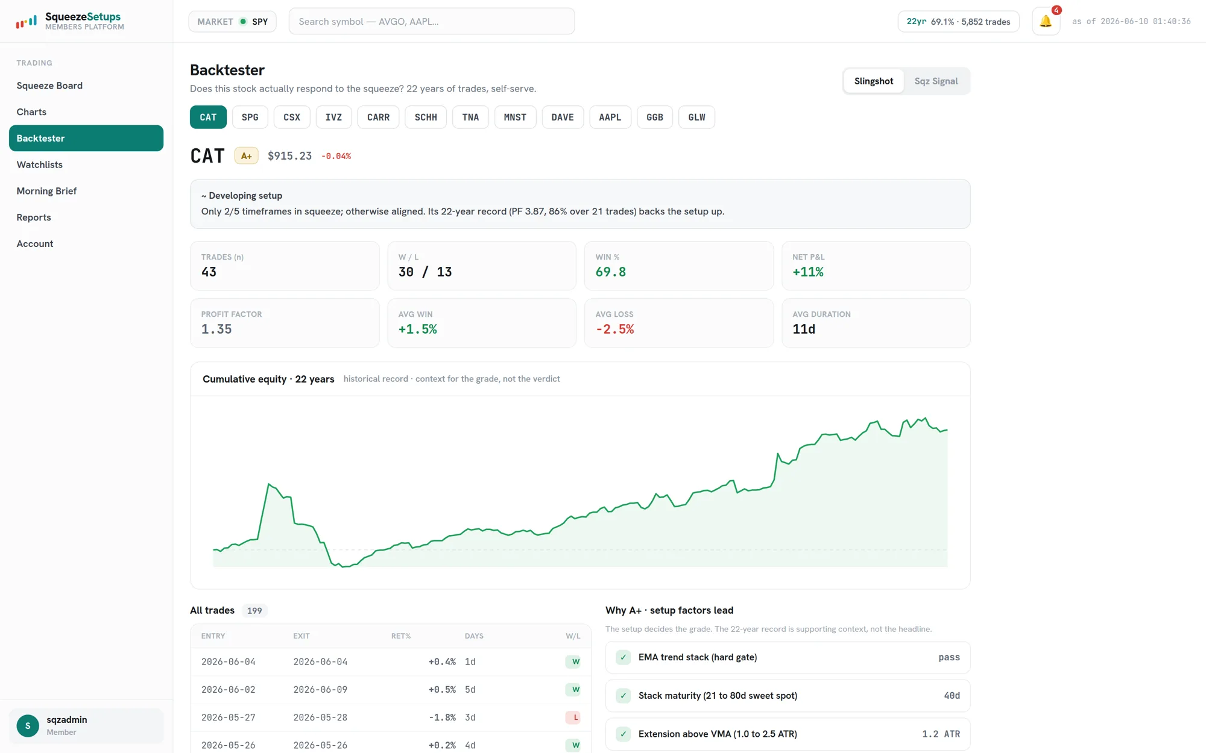Select the SPG symbol chip

coord(250,117)
